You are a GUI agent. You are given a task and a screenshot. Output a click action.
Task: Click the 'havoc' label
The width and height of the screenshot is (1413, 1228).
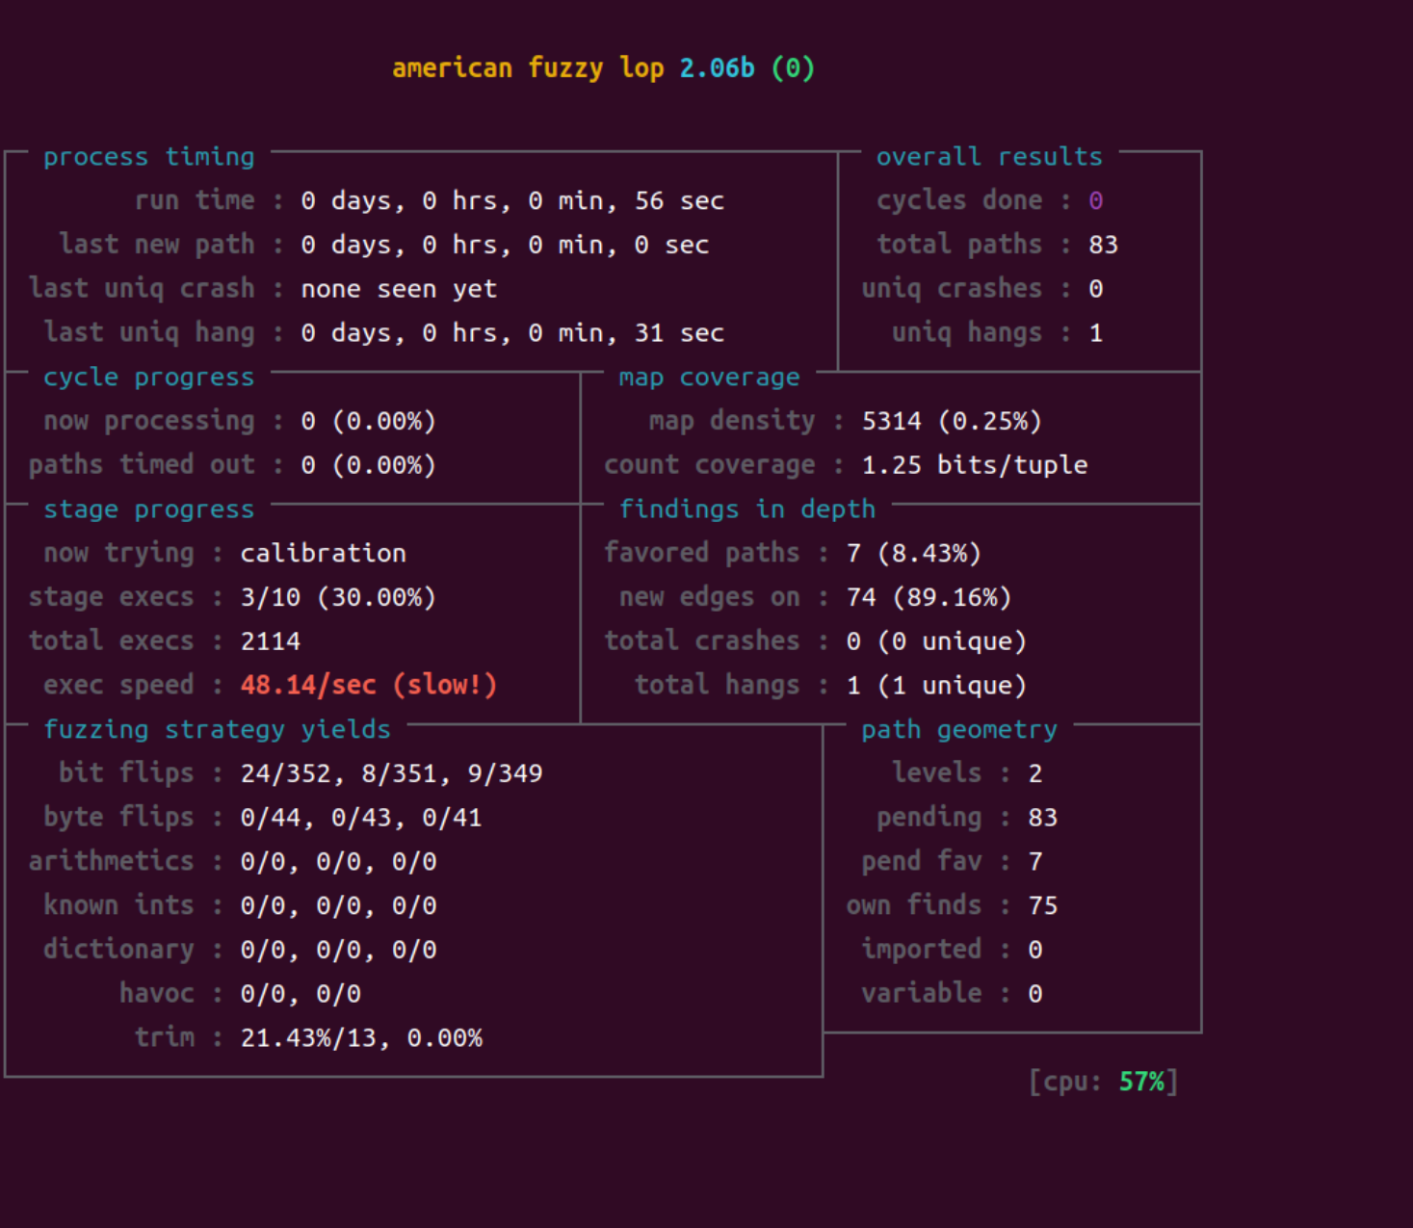(x=157, y=993)
